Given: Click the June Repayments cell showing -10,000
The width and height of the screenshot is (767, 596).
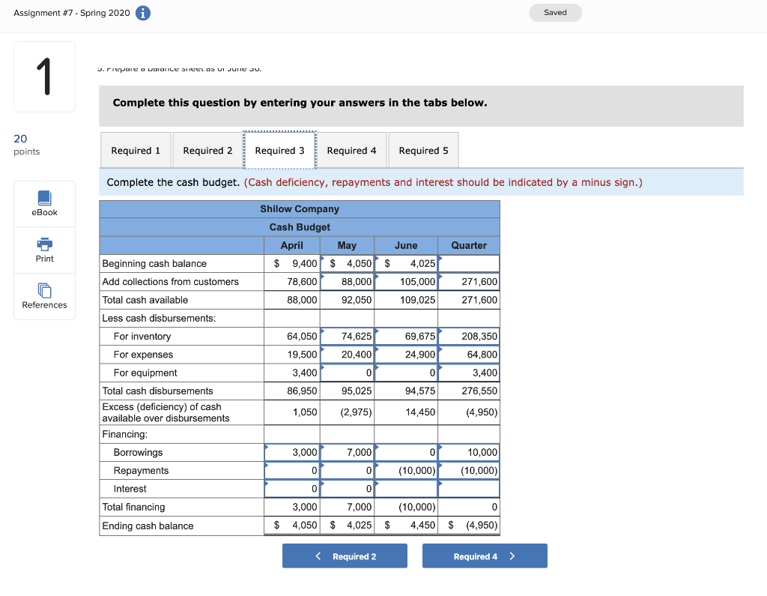Looking at the screenshot, I should coord(405,470).
